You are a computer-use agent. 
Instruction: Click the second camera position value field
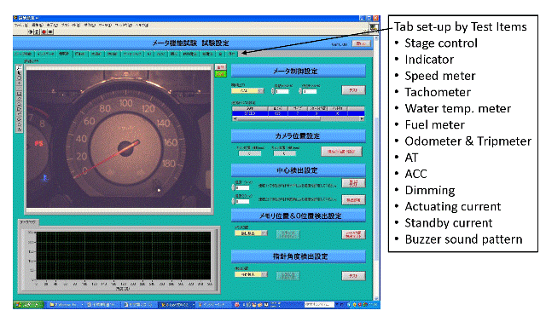click(x=284, y=153)
